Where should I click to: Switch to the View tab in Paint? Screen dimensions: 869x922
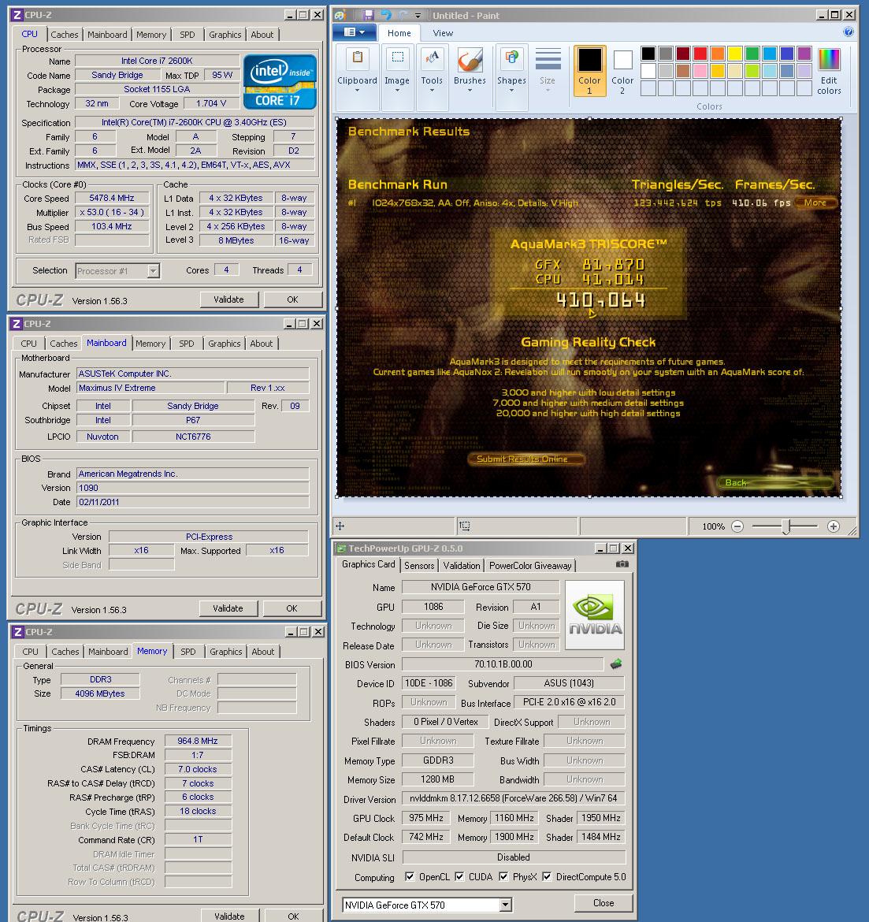click(x=443, y=34)
